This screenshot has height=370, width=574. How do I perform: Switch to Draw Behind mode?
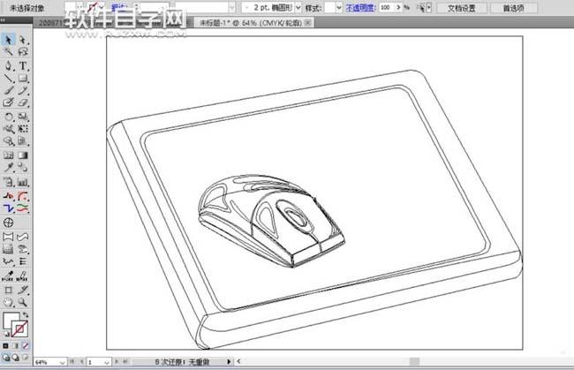click(15, 357)
